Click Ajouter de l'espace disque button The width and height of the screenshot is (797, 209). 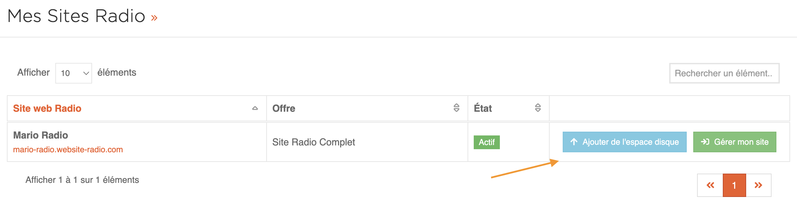click(x=625, y=142)
